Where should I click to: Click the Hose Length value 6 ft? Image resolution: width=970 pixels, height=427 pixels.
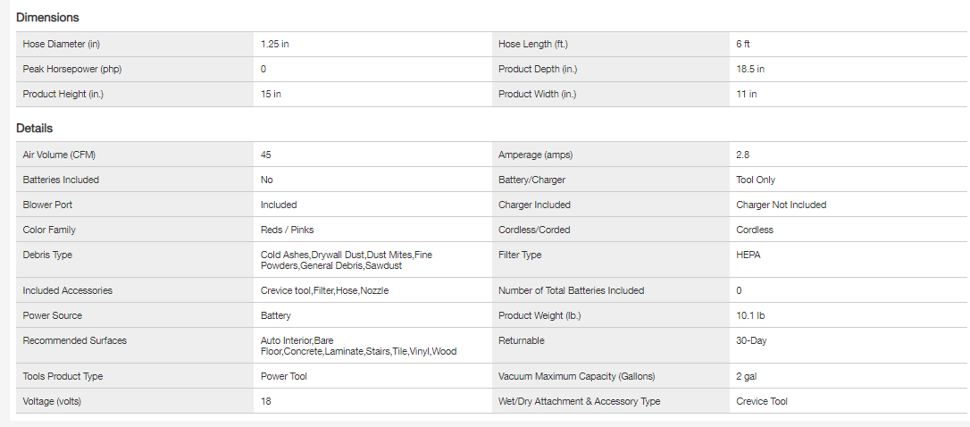[x=743, y=44]
